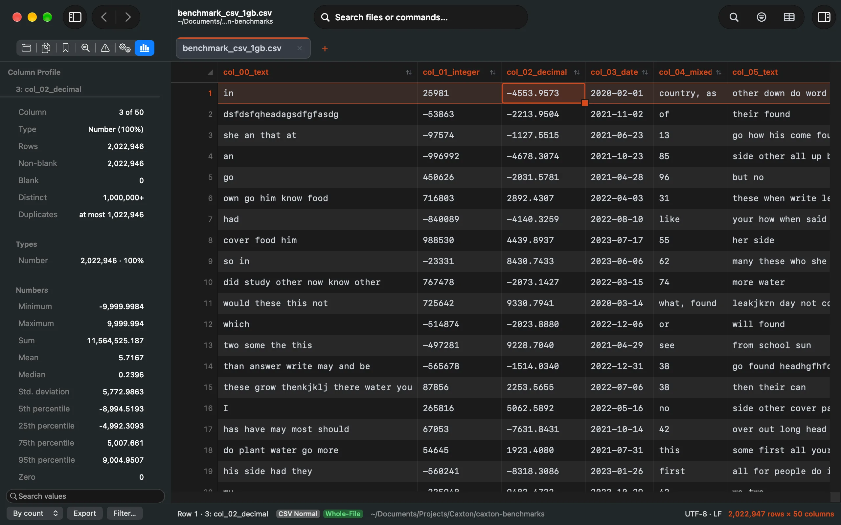Show the warnings triangle panel
This screenshot has width=841, height=525.
[x=105, y=48]
